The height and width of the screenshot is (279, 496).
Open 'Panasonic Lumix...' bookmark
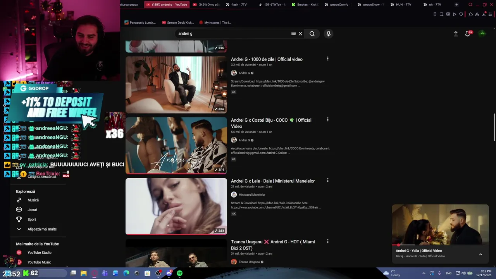point(140,22)
